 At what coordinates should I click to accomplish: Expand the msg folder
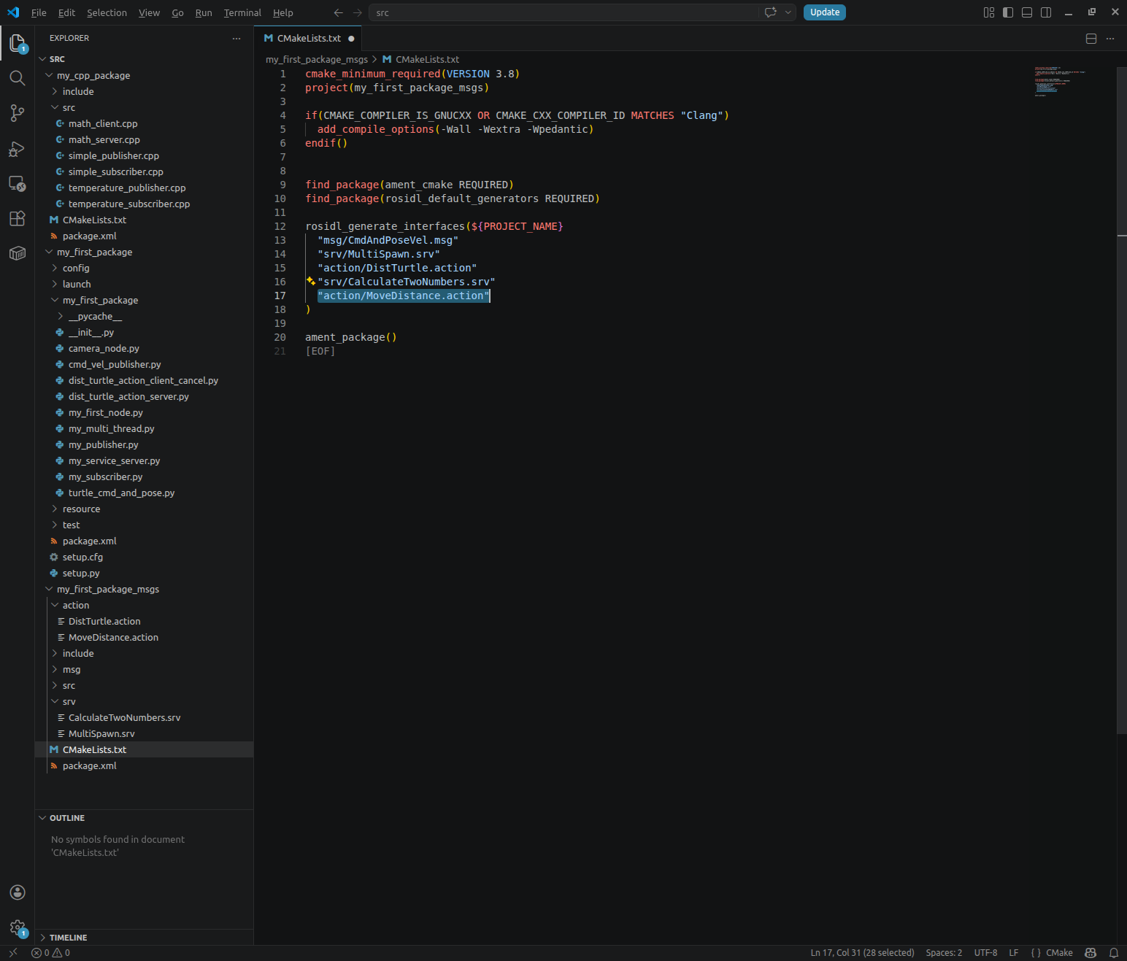click(x=55, y=669)
